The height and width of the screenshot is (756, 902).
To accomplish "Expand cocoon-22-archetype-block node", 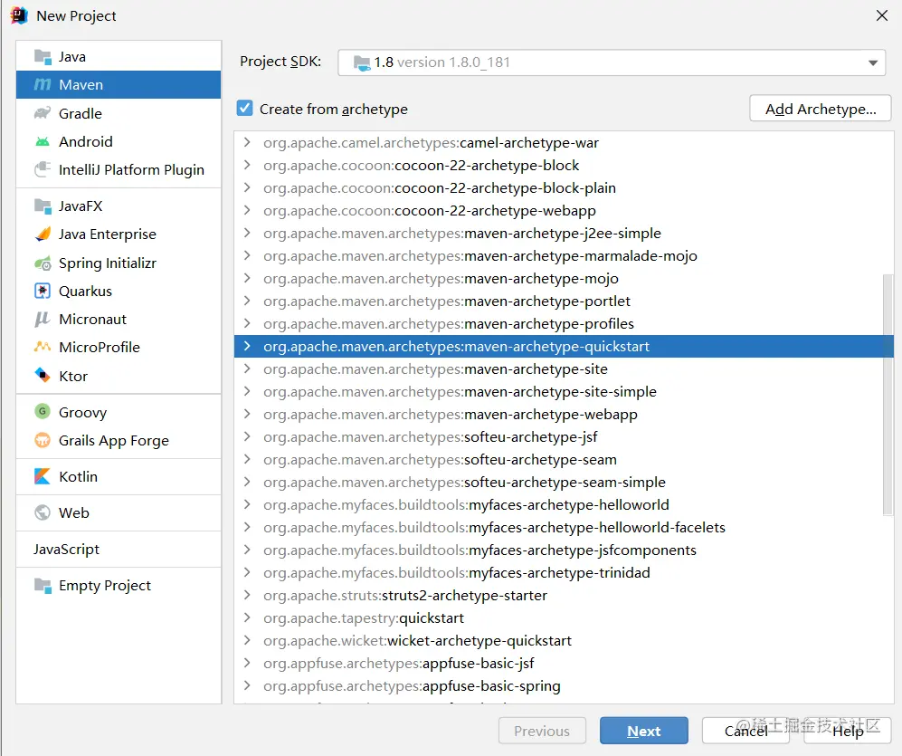I will click(x=247, y=165).
